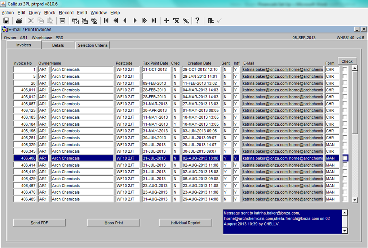
Task: Tick checkbox for invoice 406,011
Action: click(x=345, y=90)
